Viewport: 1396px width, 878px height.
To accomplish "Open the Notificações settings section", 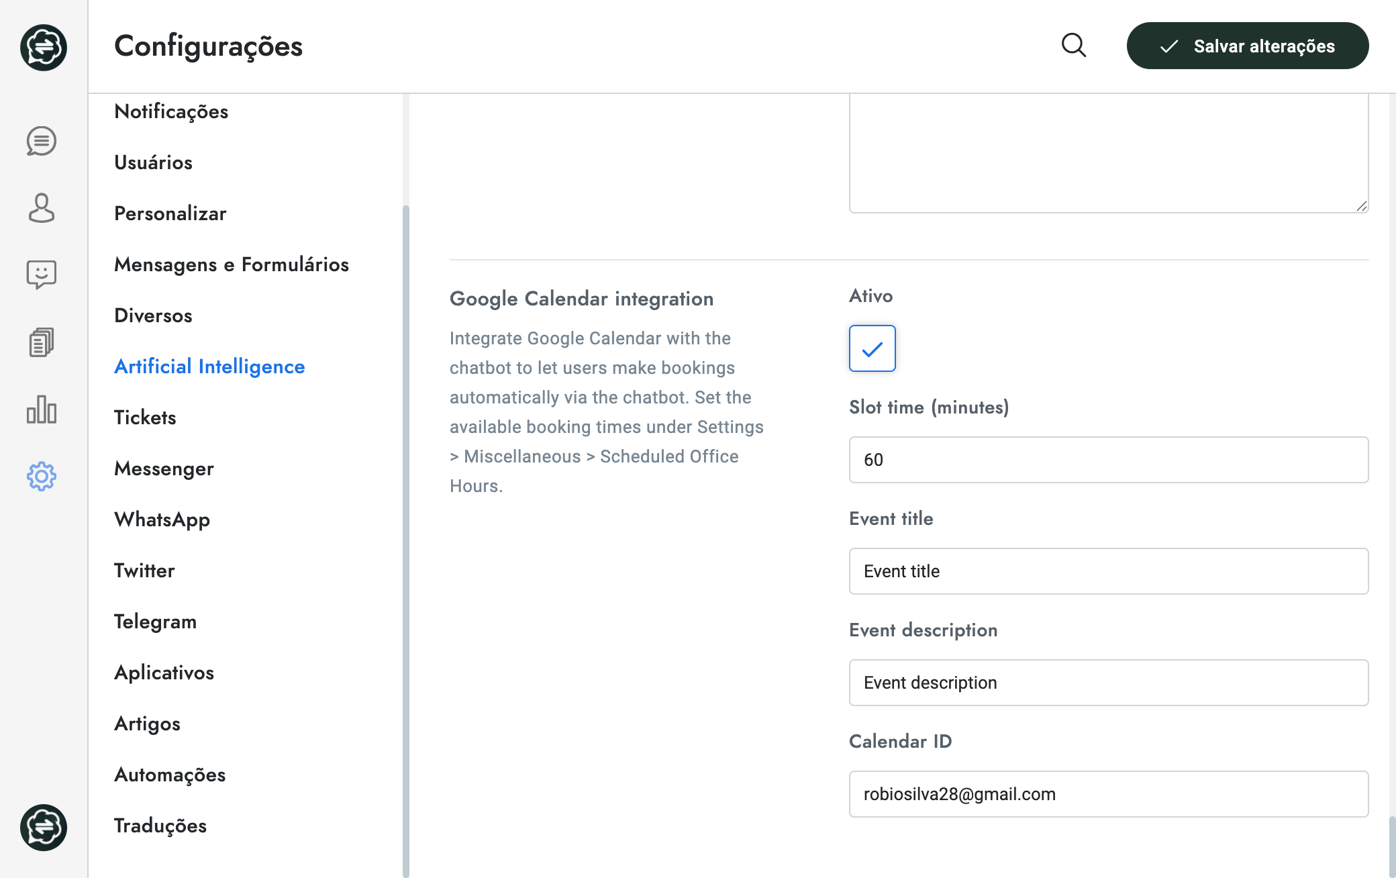I will click(x=171, y=111).
